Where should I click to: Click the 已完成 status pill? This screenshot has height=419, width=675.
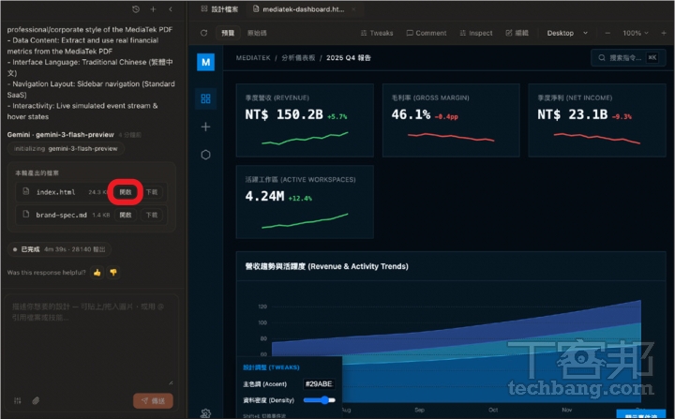coord(59,249)
